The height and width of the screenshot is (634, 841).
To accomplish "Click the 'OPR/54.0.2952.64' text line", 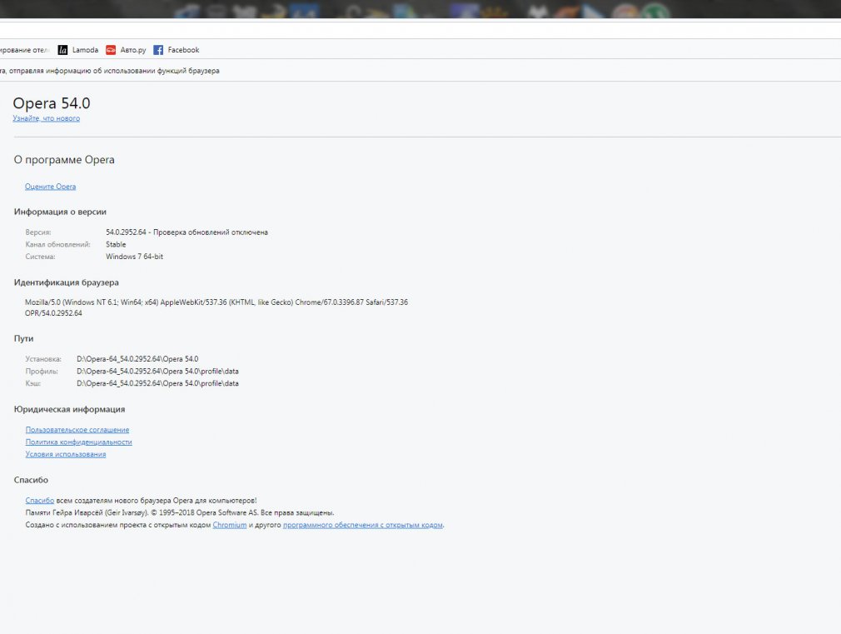I will click(x=53, y=313).
